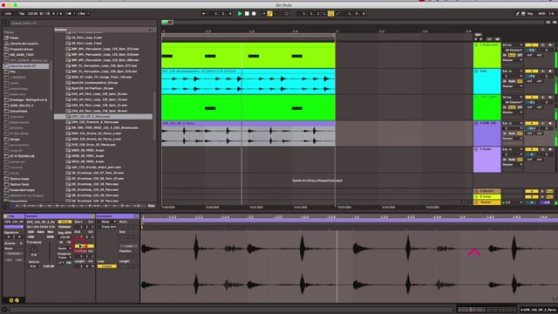Toggle the yellow Loop button in clip view
Viewport: 558px width, 314px height.
point(85,246)
